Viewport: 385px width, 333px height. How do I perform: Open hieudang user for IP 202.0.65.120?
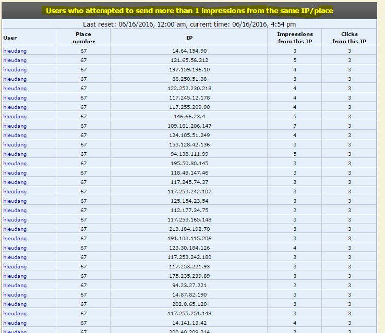[x=15, y=304]
